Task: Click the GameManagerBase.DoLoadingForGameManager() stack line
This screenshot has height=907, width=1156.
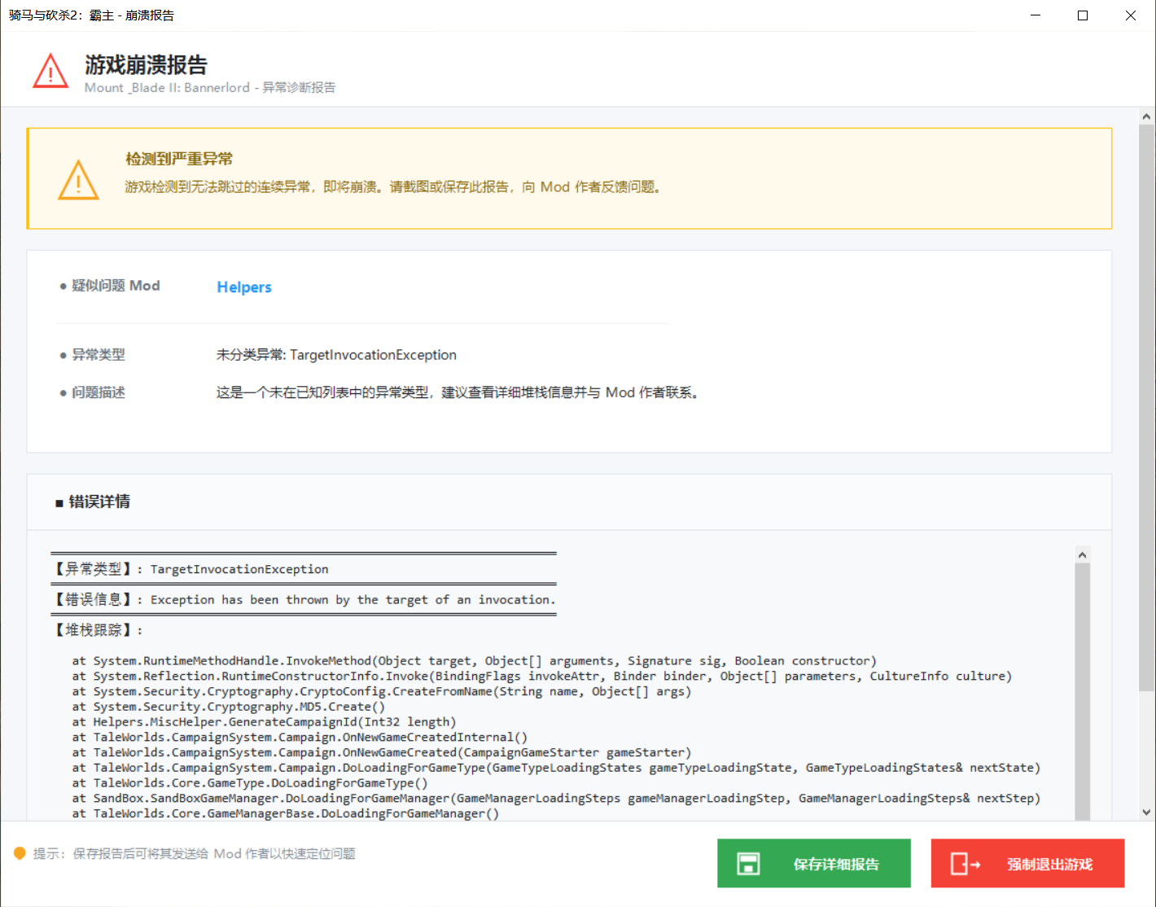Action: coord(286,813)
